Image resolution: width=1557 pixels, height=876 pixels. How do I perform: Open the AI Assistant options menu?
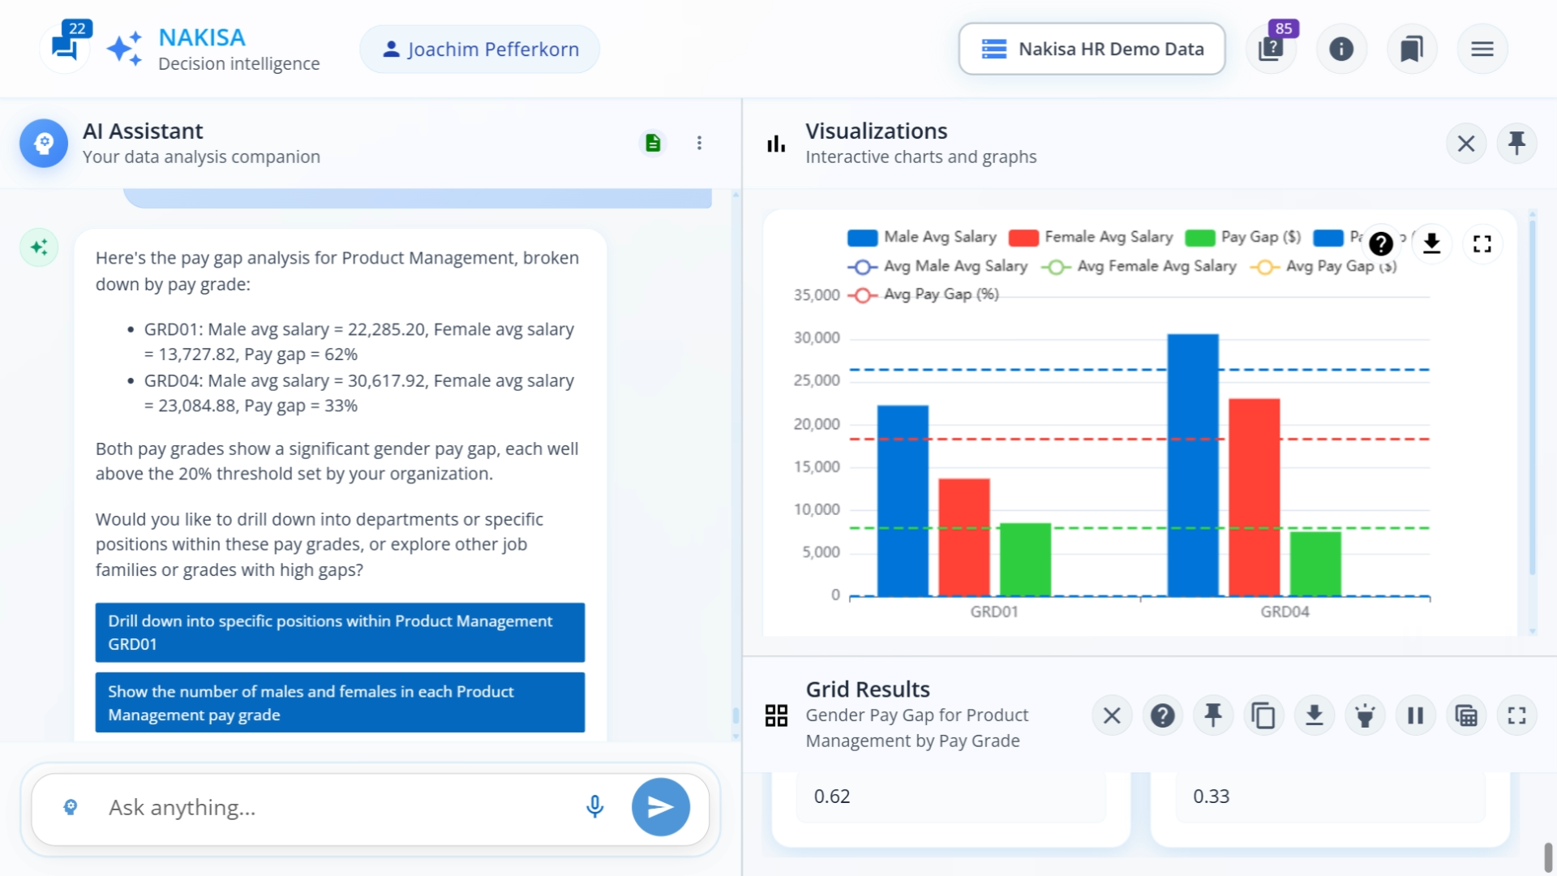[x=700, y=143]
